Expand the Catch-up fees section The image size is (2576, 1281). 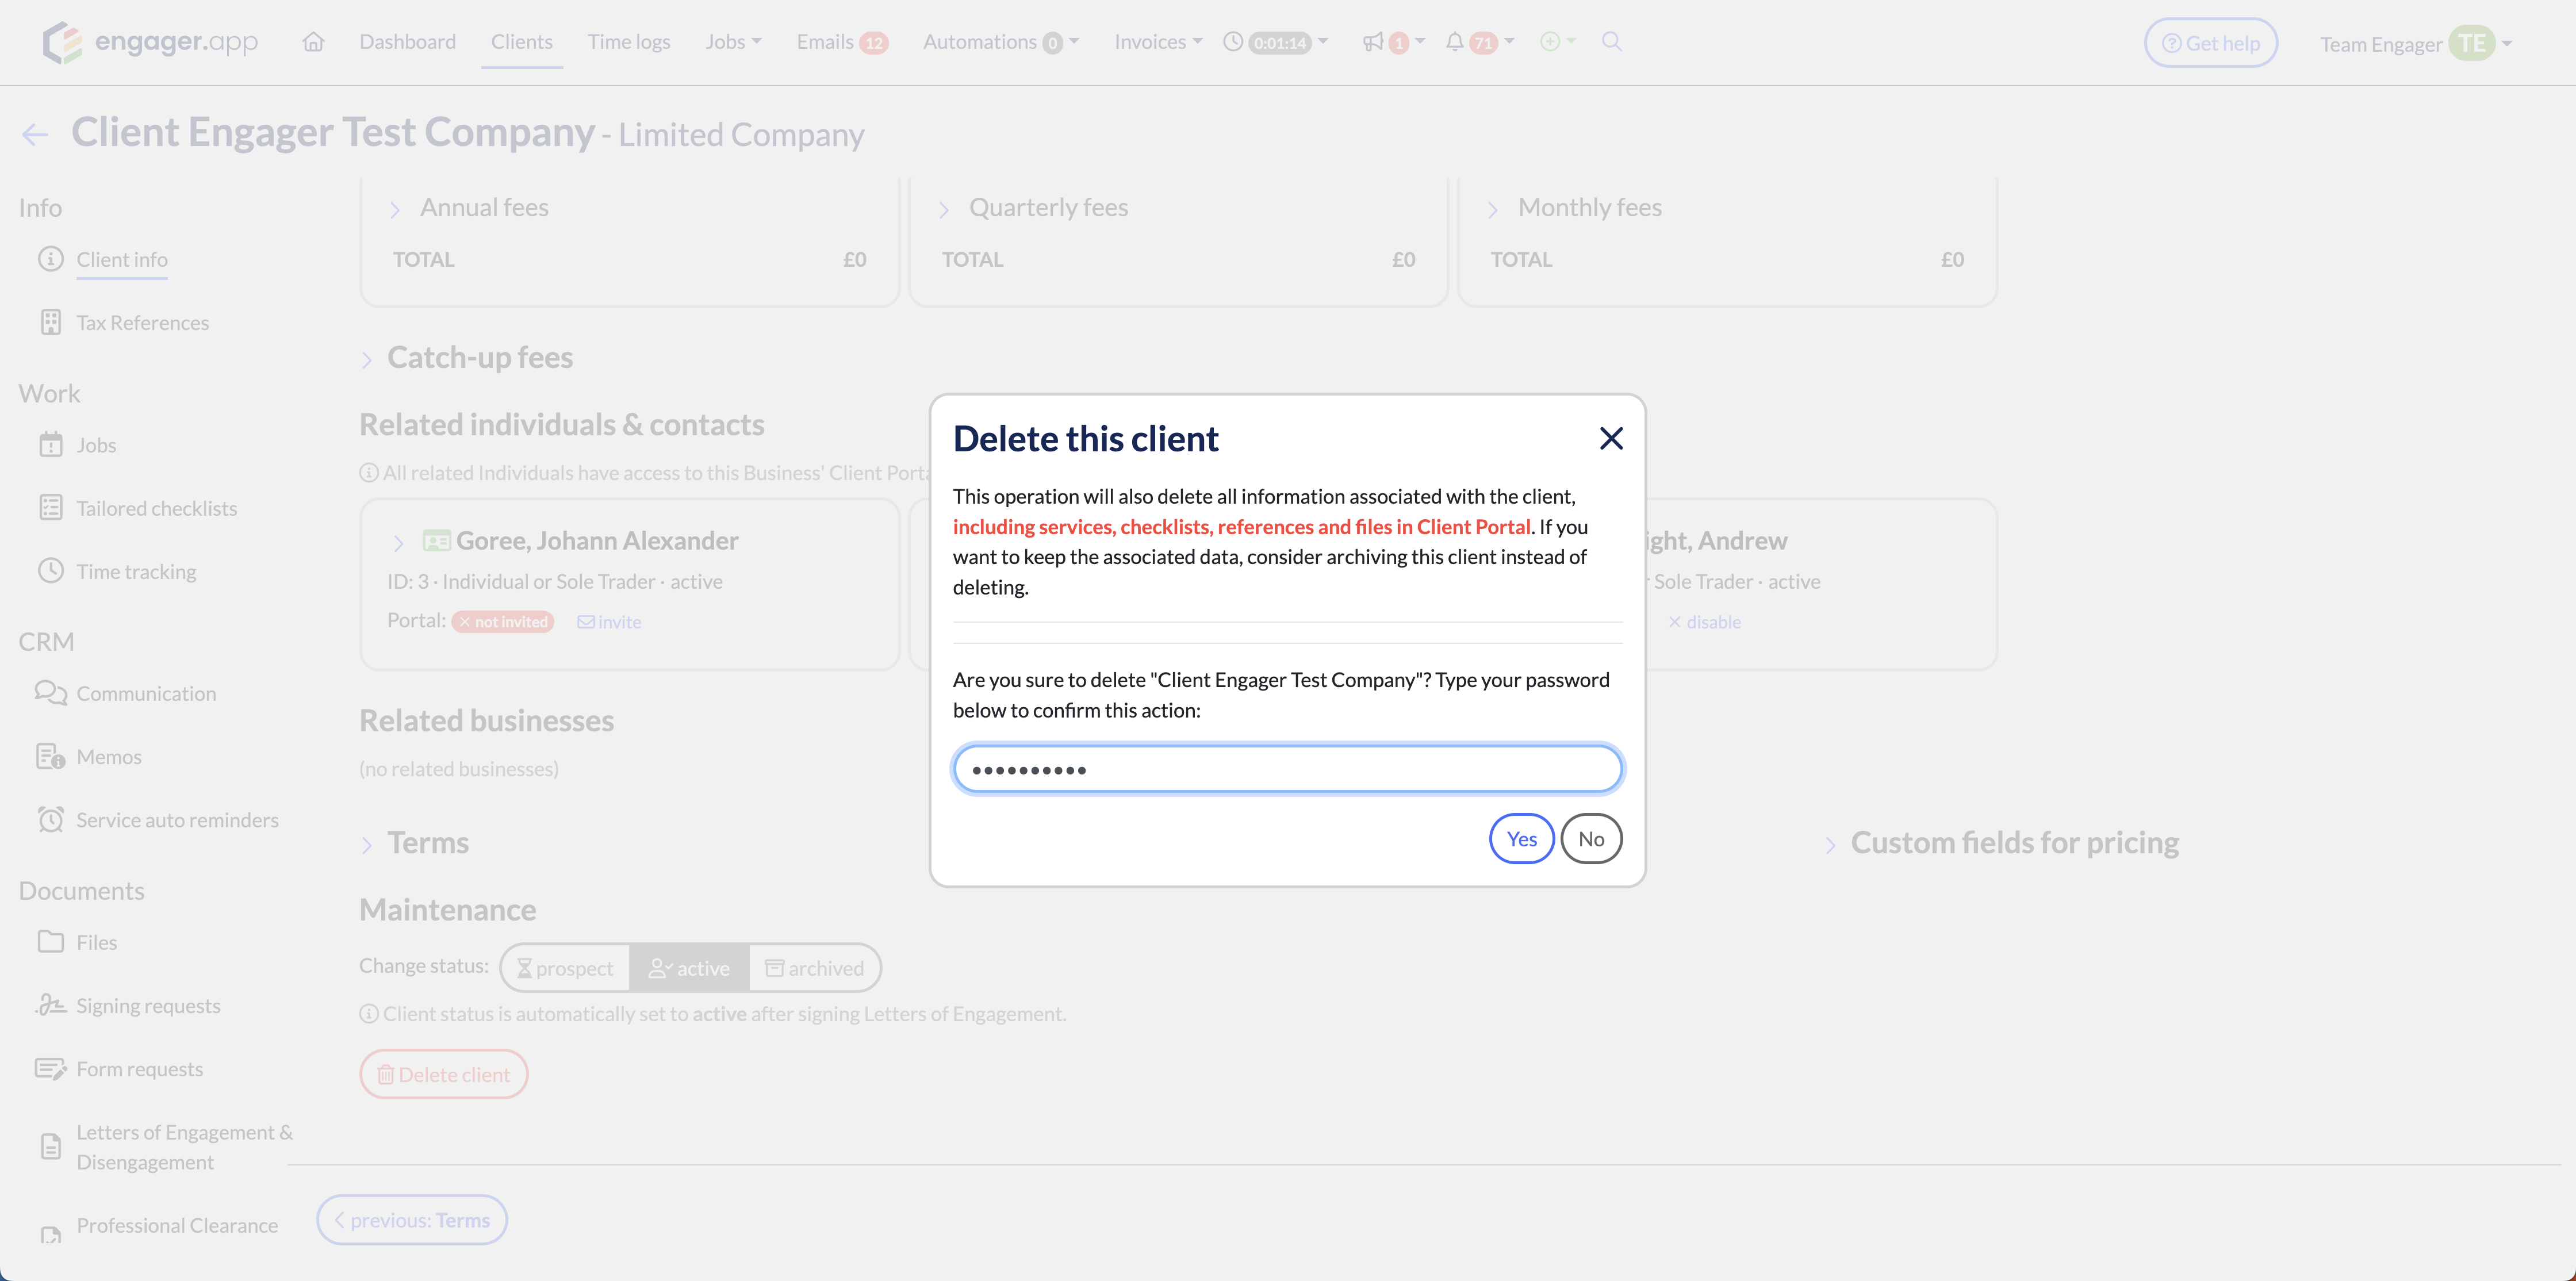pyautogui.click(x=479, y=357)
